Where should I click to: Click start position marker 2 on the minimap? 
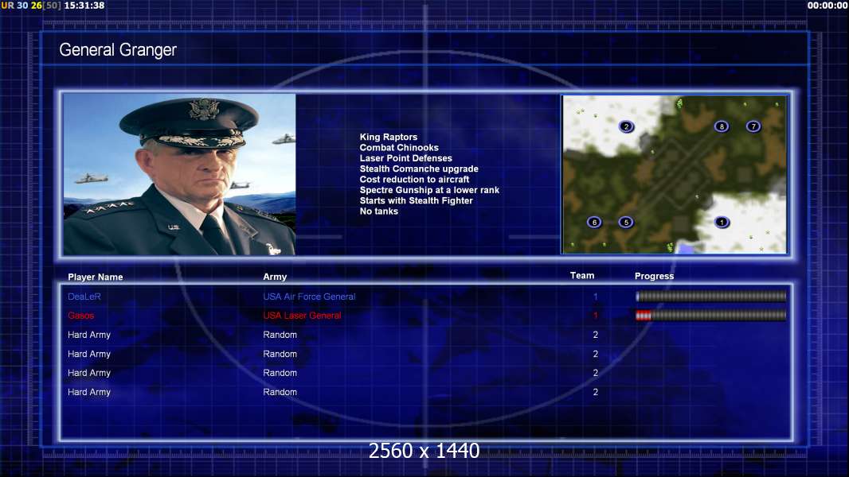coord(627,127)
